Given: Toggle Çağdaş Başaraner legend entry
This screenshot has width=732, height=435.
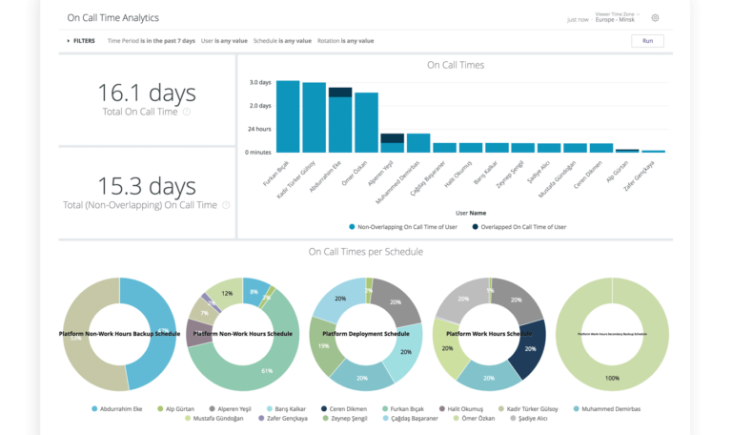Looking at the screenshot, I should coord(411,418).
